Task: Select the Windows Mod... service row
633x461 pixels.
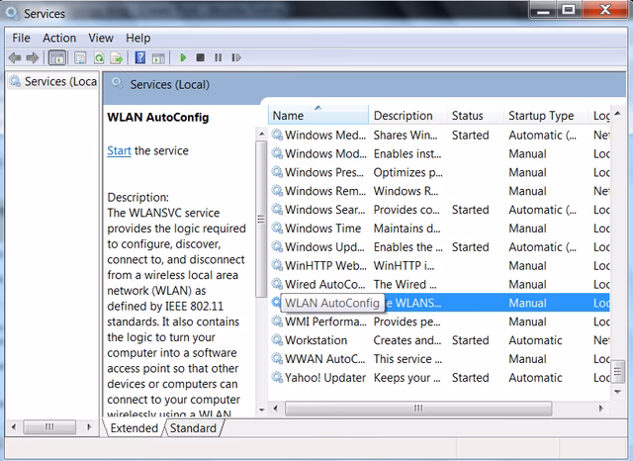Action: click(x=440, y=153)
